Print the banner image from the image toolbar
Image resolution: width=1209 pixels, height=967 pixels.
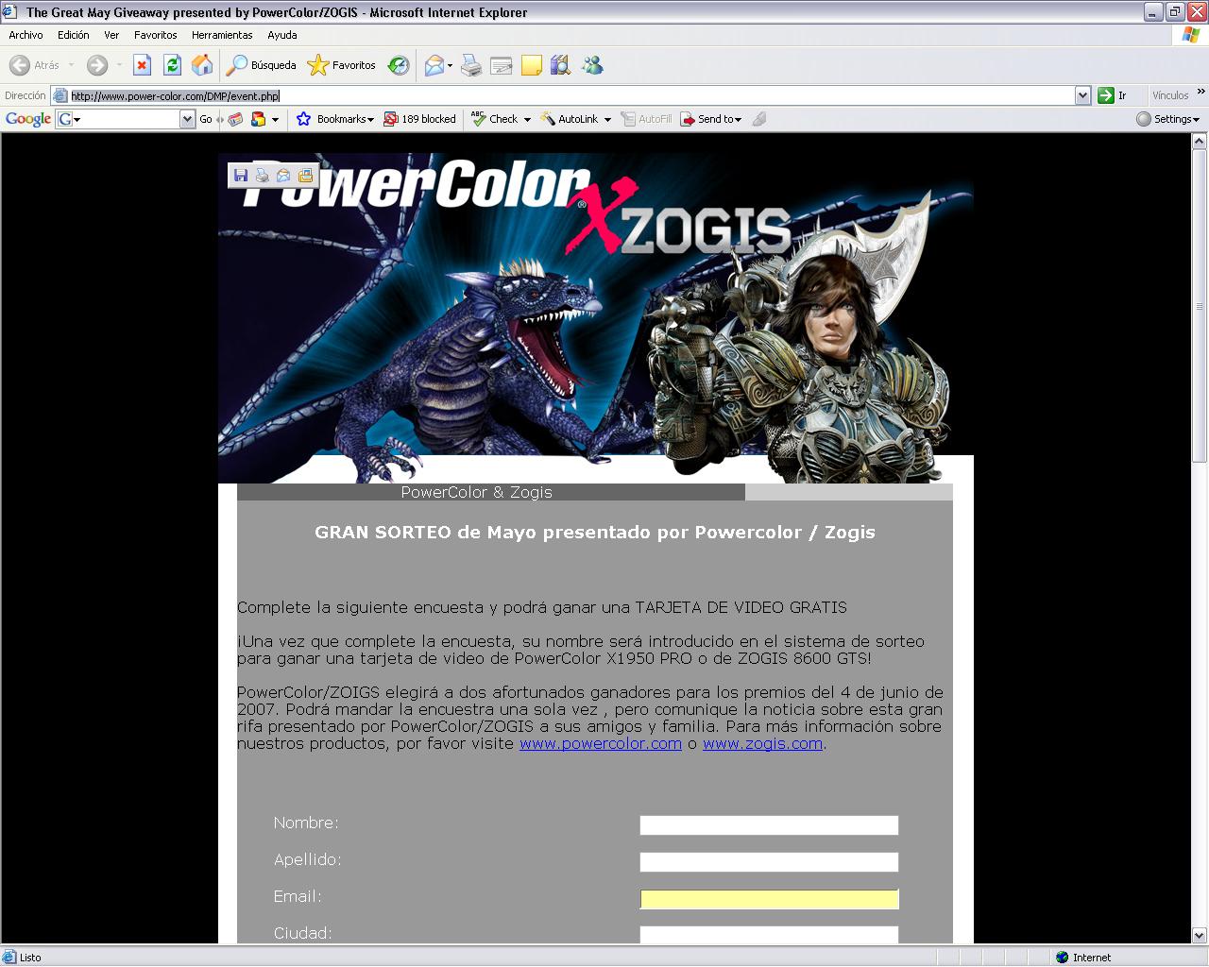point(262,176)
